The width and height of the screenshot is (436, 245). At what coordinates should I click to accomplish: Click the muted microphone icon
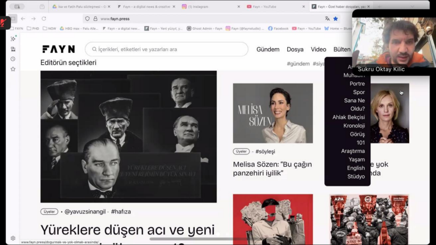tap(4, 23)
